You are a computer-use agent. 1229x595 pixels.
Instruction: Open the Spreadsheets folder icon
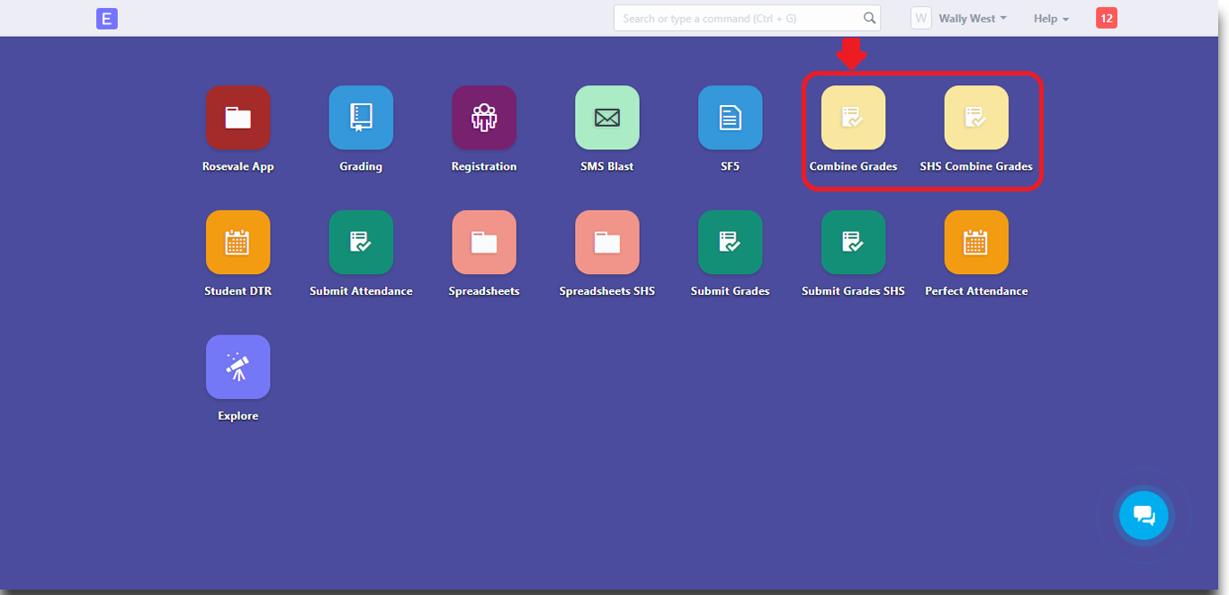pyautogui.click(x=484, y=243)
